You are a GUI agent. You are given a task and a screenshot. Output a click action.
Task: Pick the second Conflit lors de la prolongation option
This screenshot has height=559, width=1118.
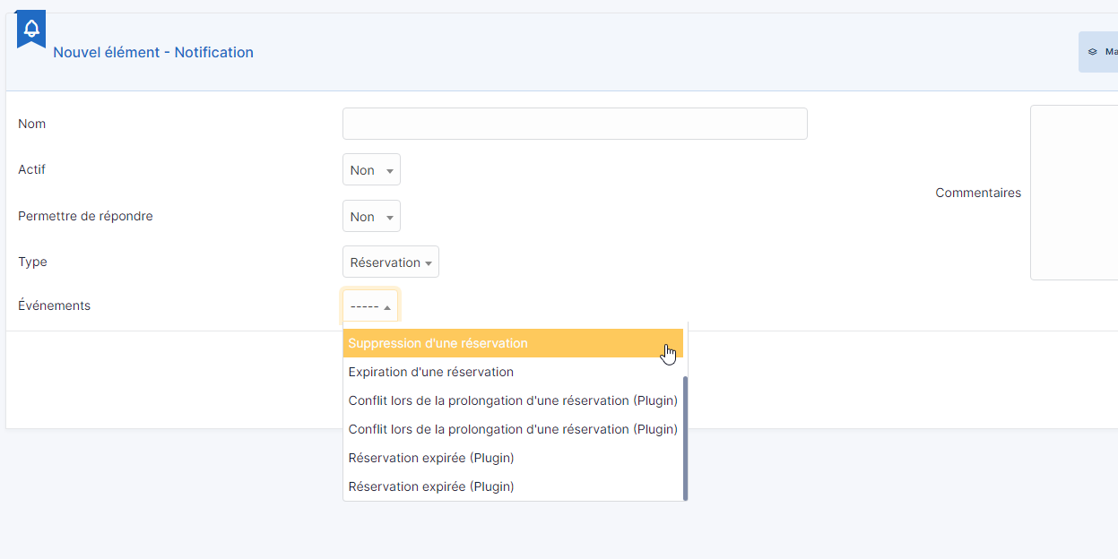point(513,429)
